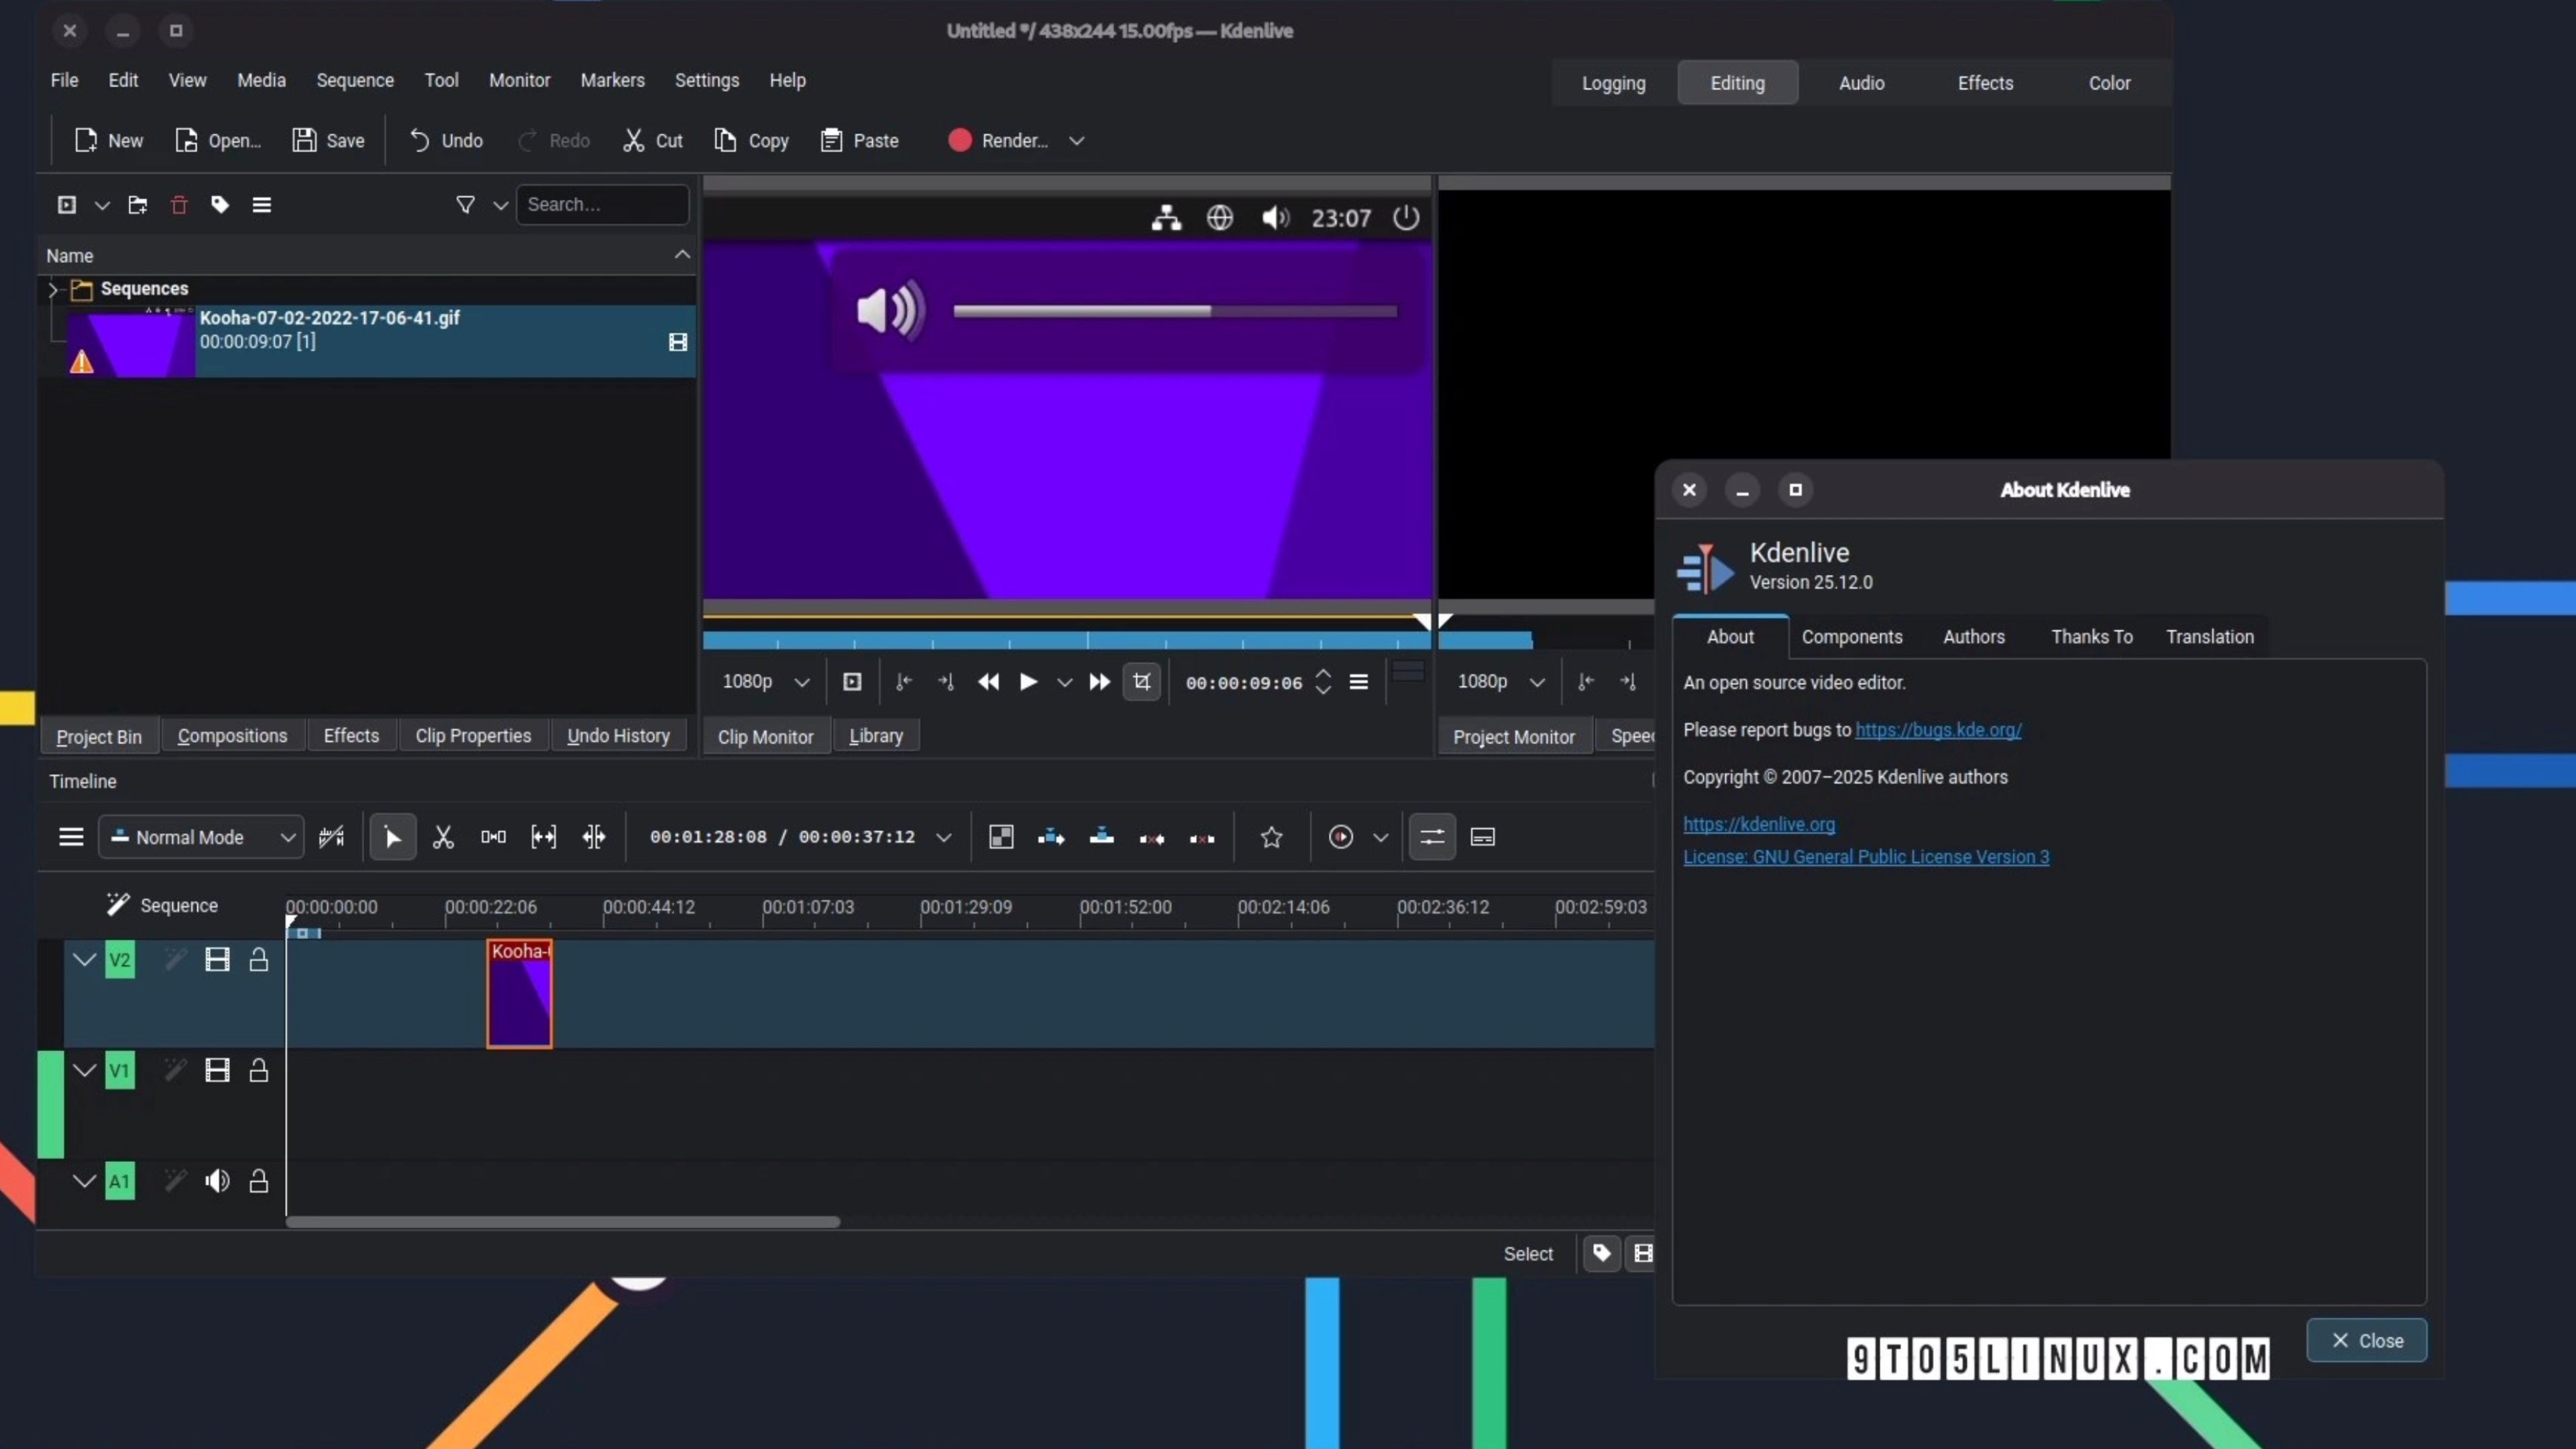Toggle video visibility of track V1
This screenshot has height=1449, width=2576.
point(217,1071)
